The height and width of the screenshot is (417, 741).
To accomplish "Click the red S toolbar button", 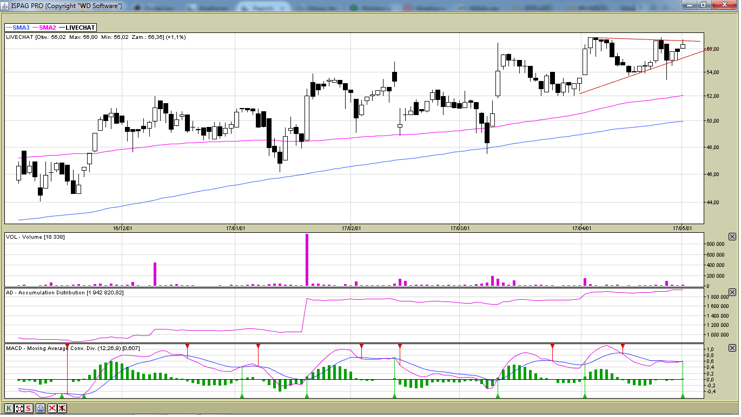I will 29,408.
